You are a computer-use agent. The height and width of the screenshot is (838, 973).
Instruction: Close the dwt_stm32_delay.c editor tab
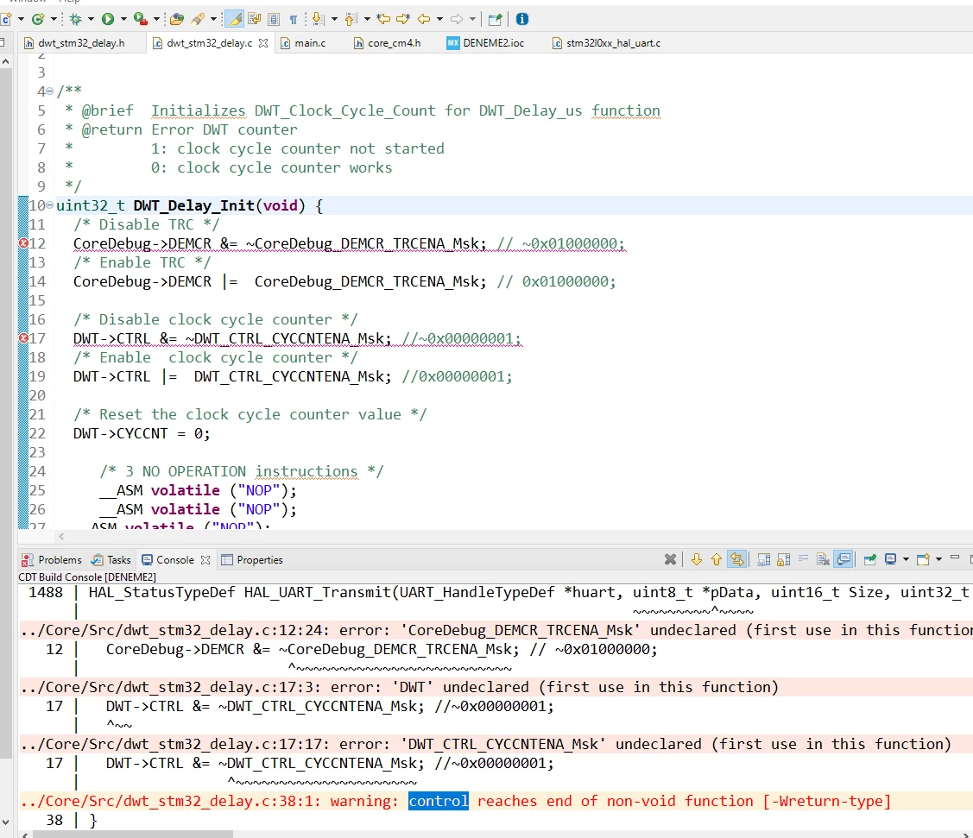(x=263, y=43)
